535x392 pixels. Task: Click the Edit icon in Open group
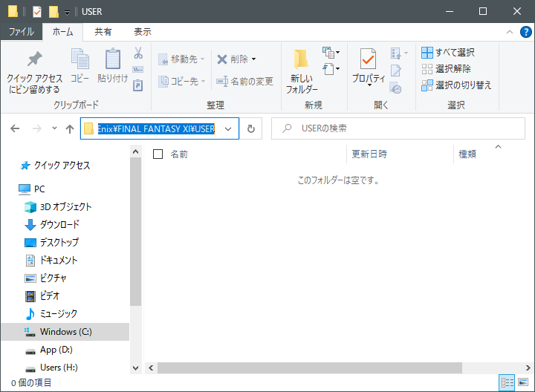pyautogui.click(x=396, y=71)
